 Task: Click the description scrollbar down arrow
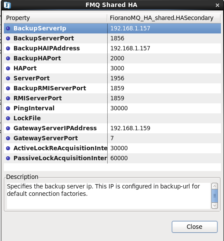[x=214, y=205]
